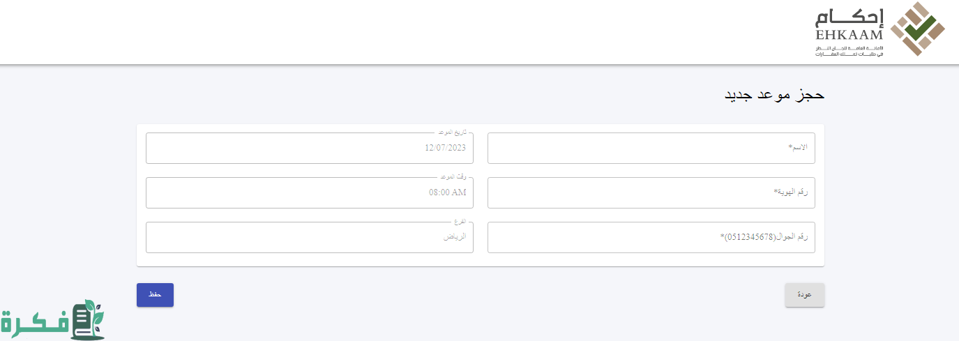Focus the الاسم name input field
Image resolution: width=959 pixels, height=341 pixels.
point(651,148)
